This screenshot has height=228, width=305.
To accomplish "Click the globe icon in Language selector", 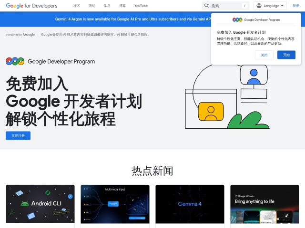I will 259,6.
